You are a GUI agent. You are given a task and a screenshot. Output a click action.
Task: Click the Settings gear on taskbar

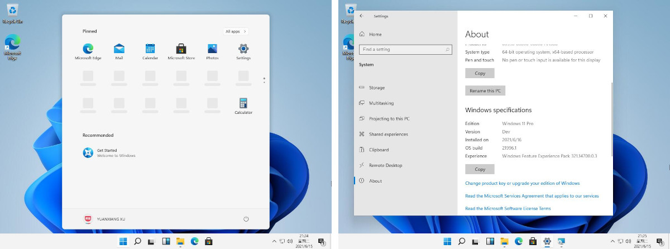547,241
